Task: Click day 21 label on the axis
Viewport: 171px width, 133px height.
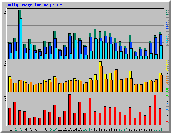Action: coord(110,129)
